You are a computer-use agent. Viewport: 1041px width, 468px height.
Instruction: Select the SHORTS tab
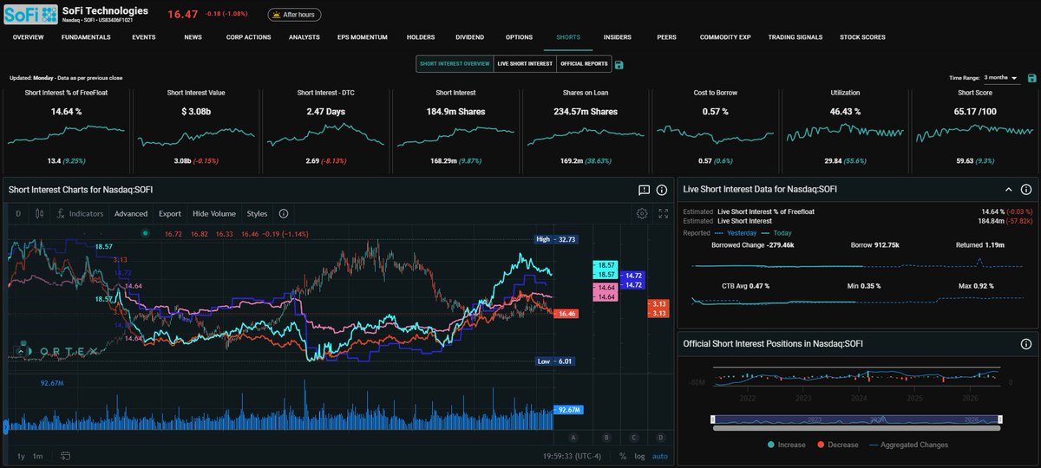pyautogui.click(x=568, y=37)
